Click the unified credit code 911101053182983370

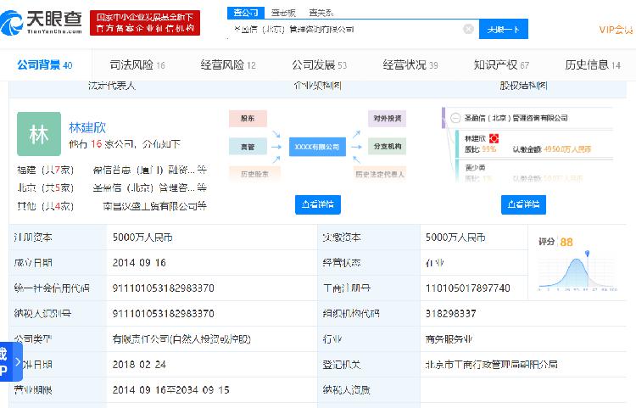164,288
